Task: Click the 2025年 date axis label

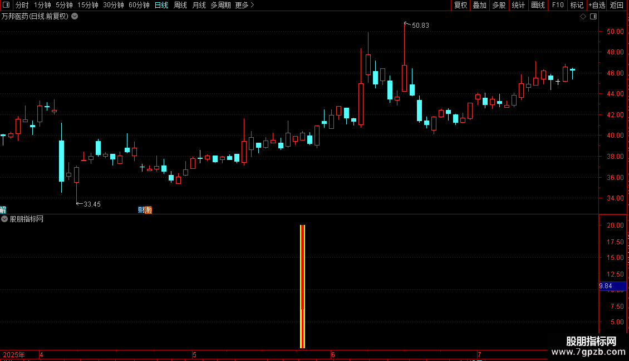Action: pyautogui.click(x=14, y=354)
